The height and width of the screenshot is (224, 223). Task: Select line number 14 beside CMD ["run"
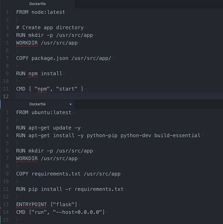[x=6, y=212]
